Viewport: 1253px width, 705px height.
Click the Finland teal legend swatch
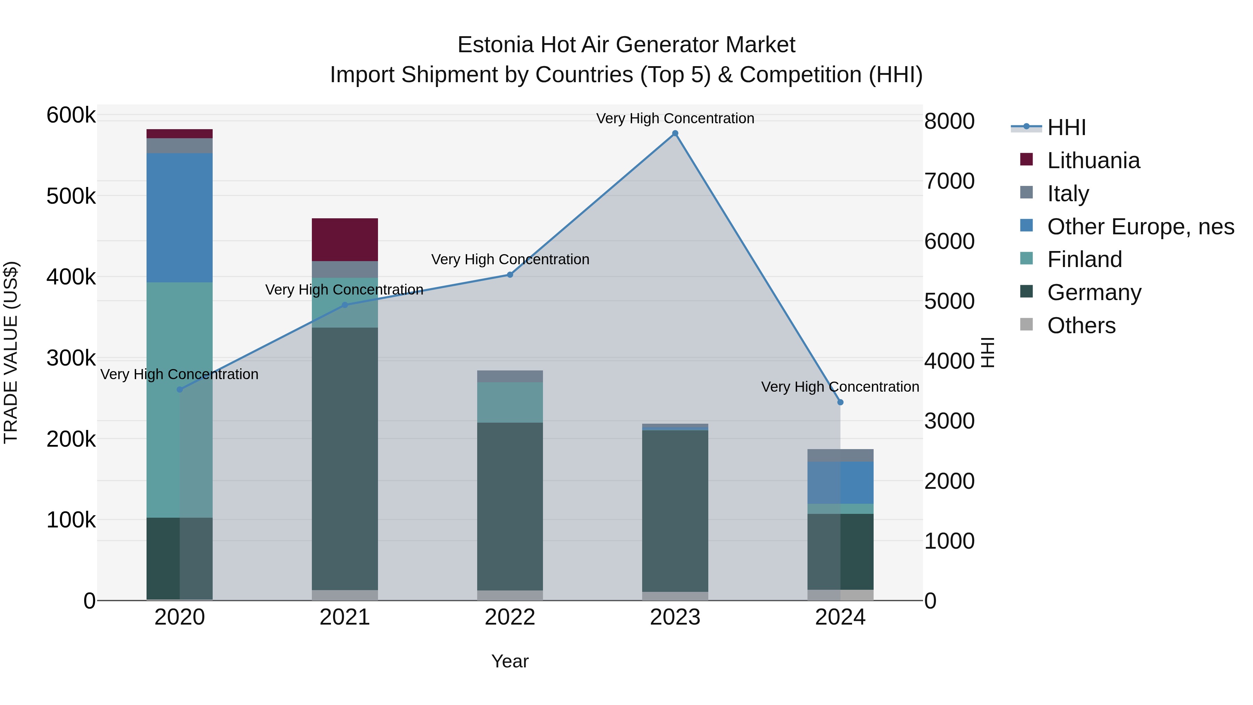1026,258
